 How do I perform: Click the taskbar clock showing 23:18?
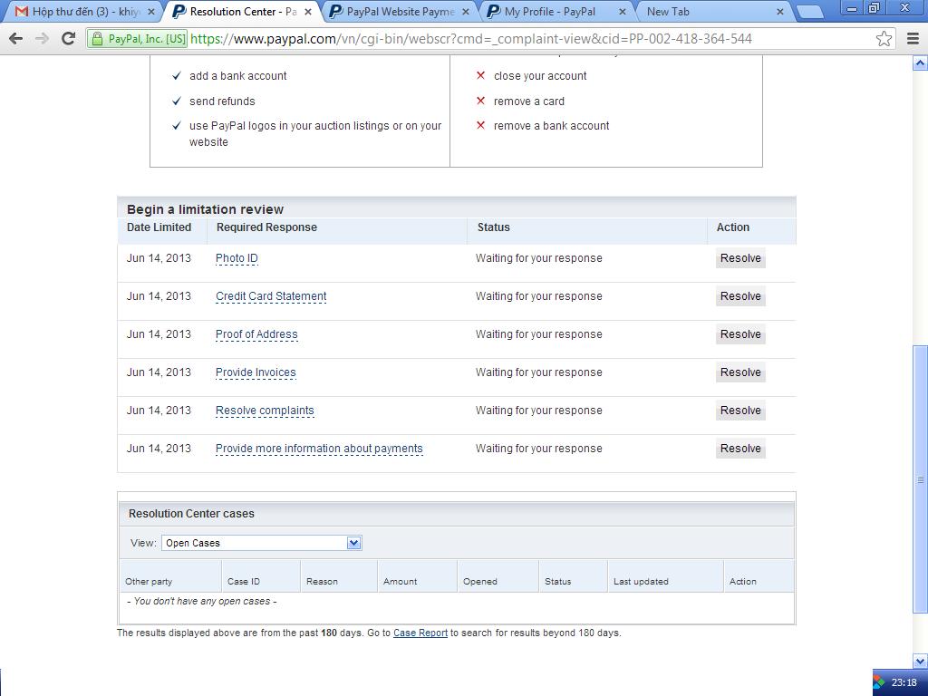click(x=904, y=682)
